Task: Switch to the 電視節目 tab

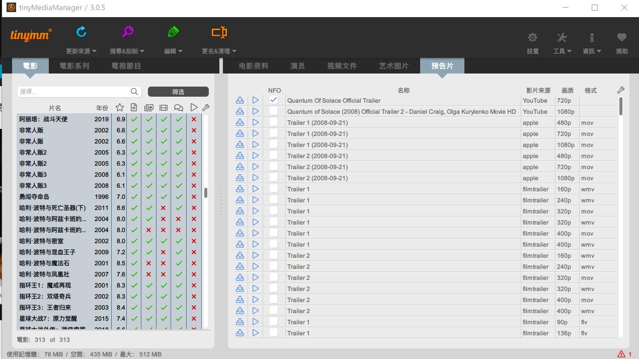Action: (x=126, y=66)
